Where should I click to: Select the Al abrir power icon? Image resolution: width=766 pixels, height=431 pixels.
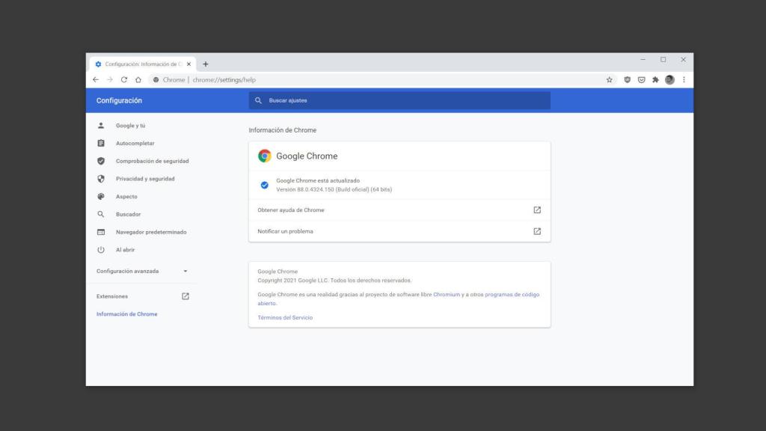[x=102, y=249]
